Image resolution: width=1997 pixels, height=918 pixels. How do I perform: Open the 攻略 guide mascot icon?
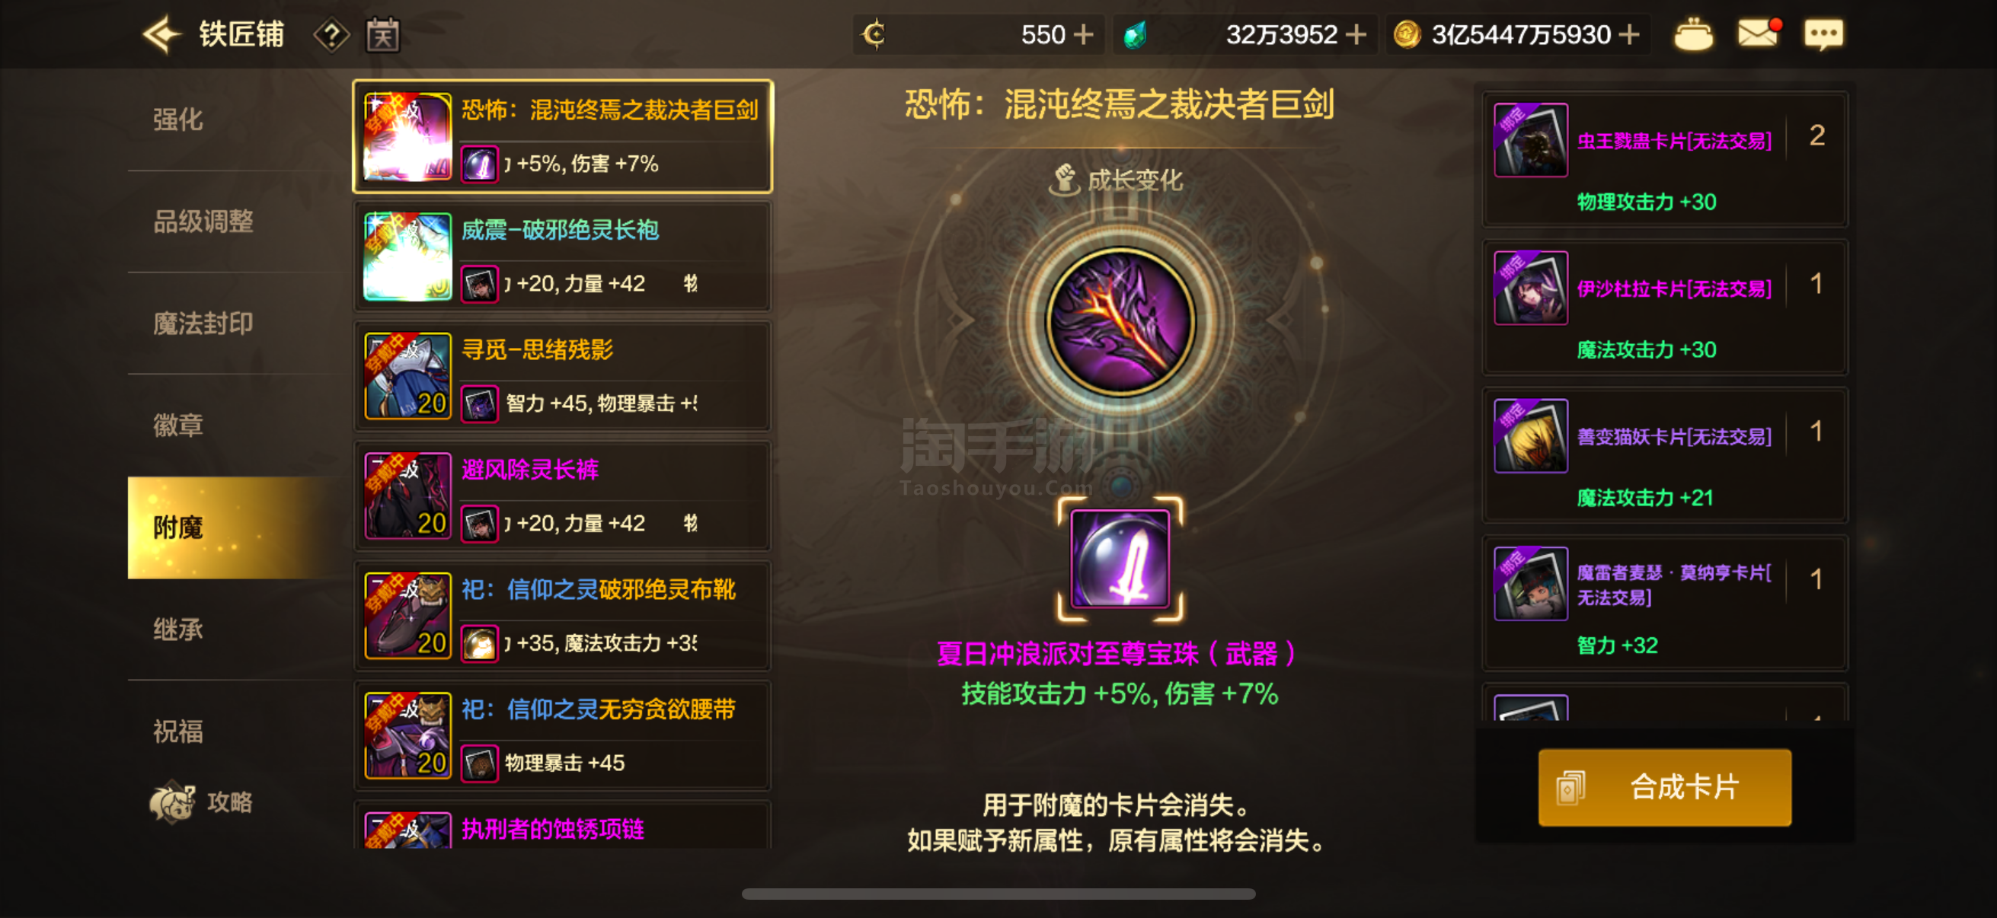coord(202,802)
